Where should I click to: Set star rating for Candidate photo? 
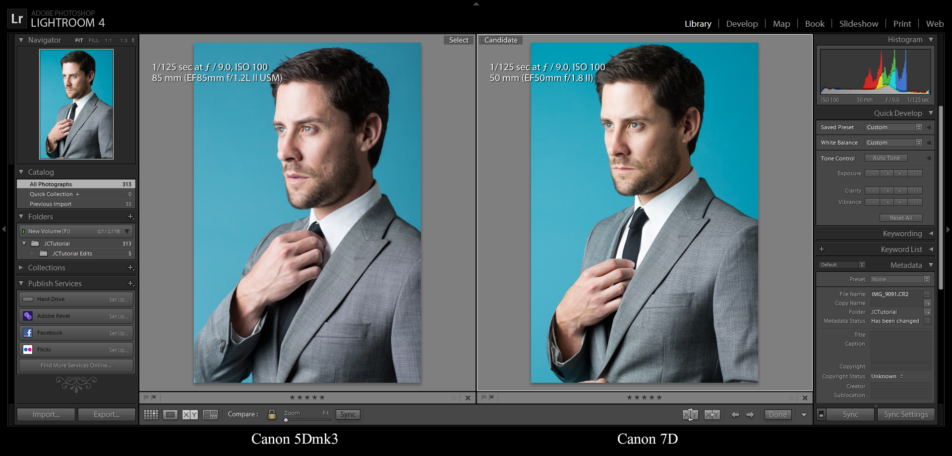[644, 397]
